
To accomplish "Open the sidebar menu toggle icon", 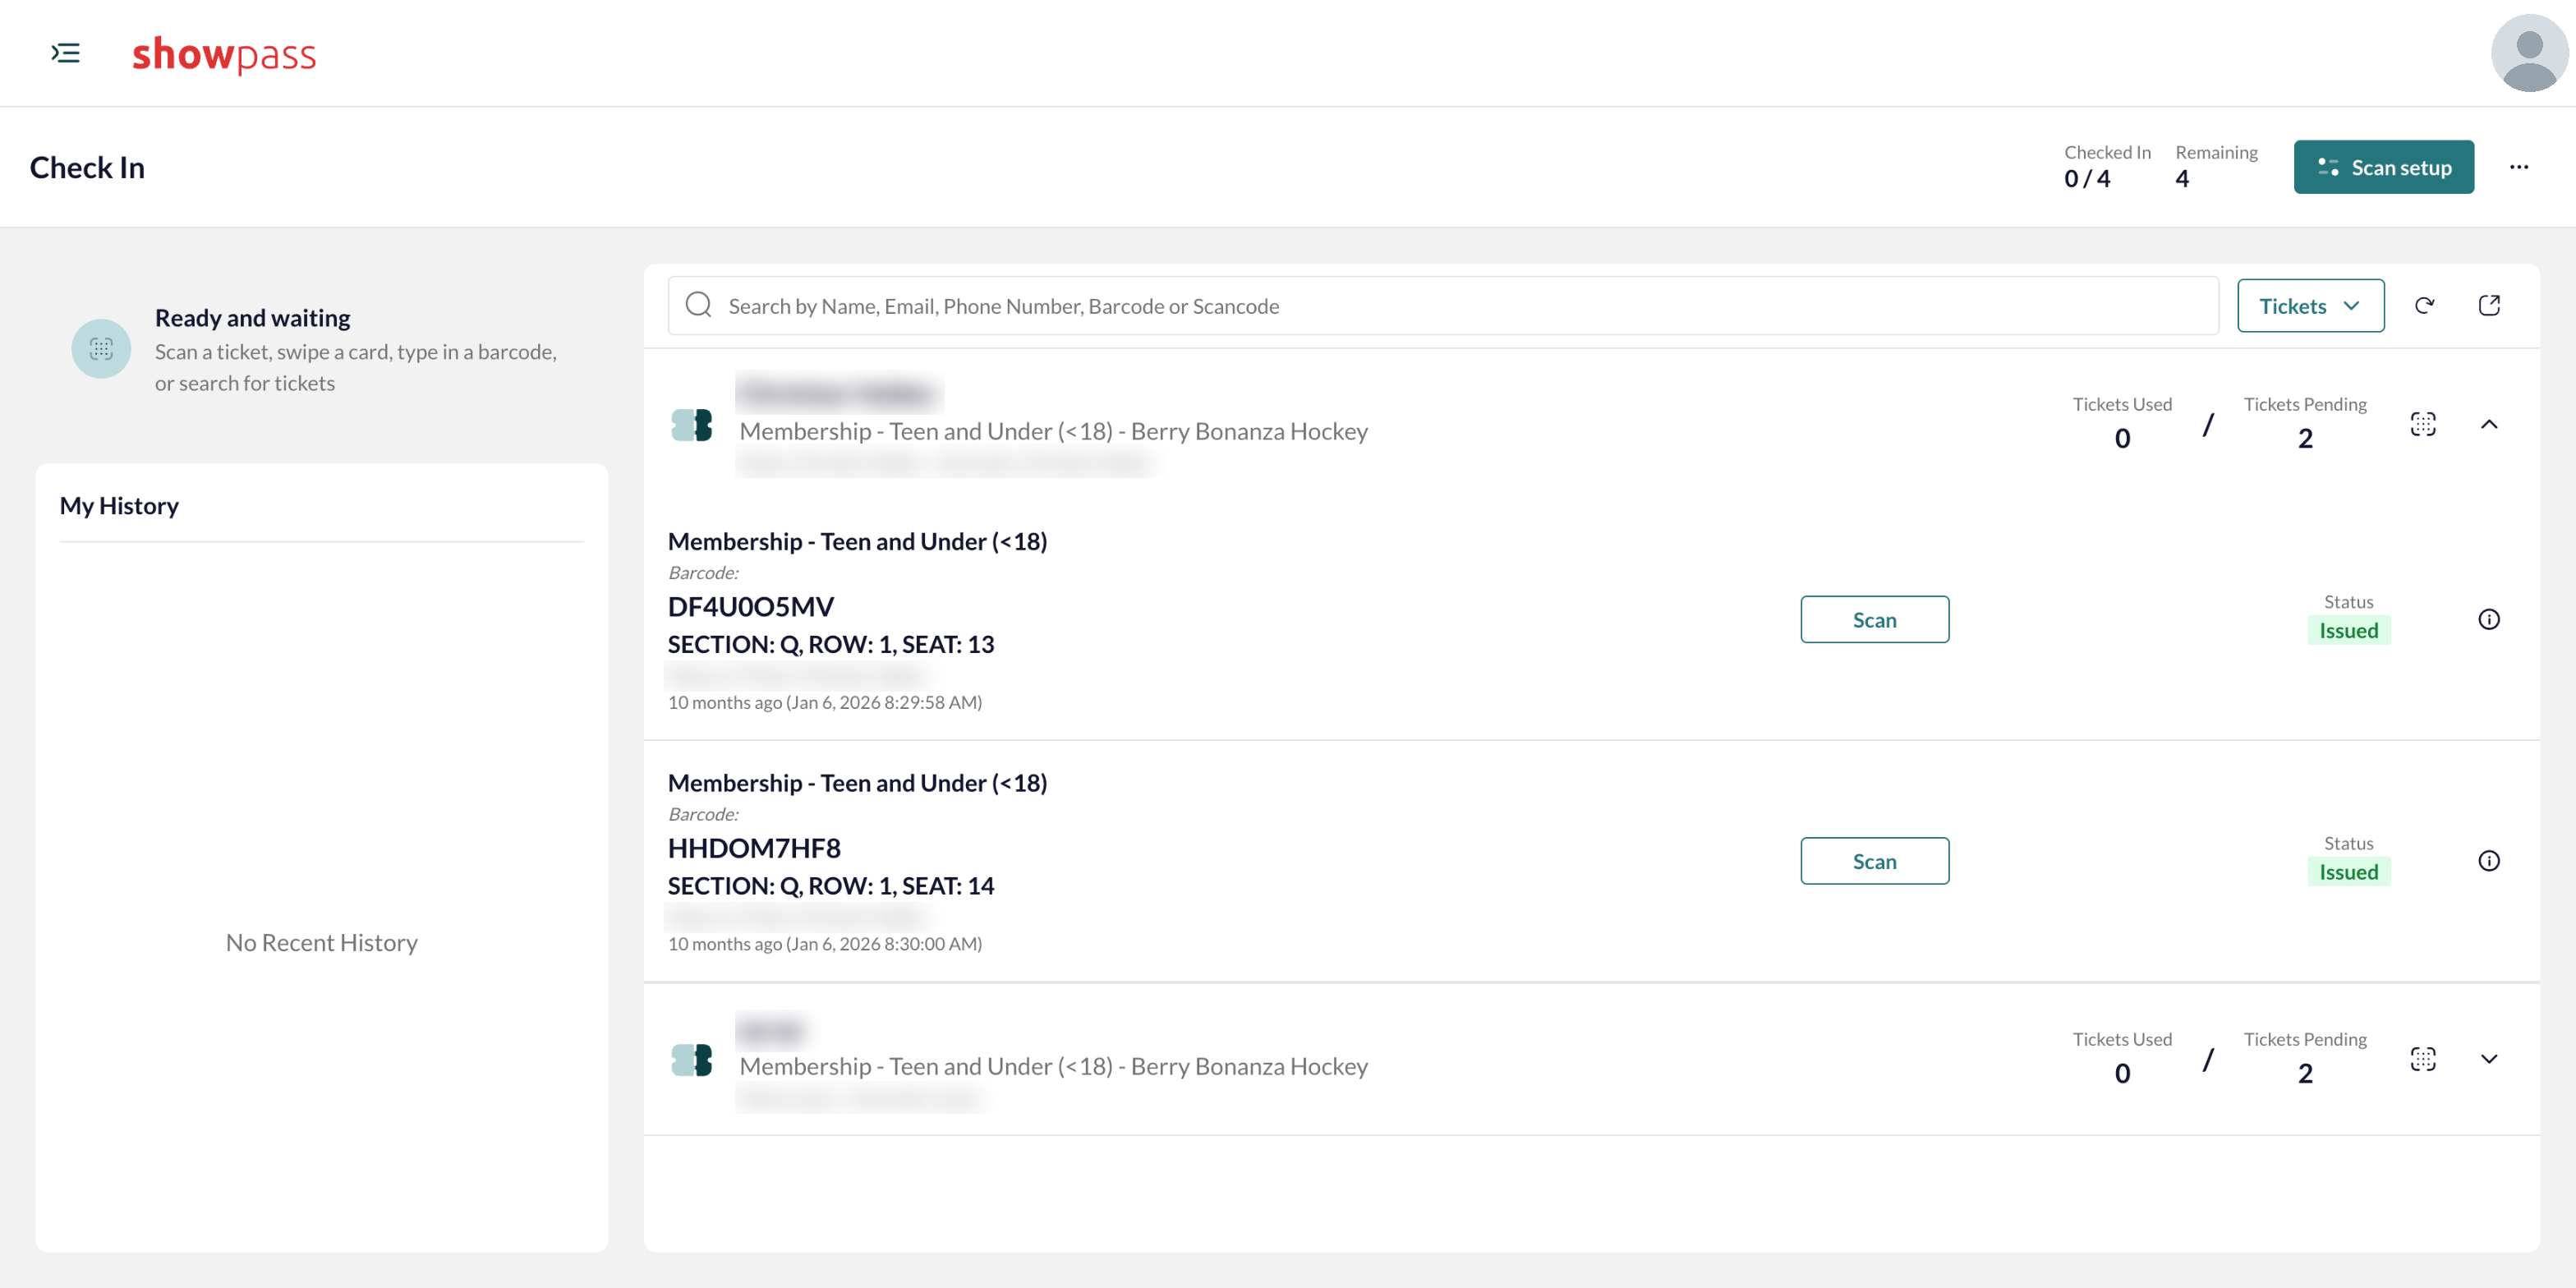I will click(66, 53).
